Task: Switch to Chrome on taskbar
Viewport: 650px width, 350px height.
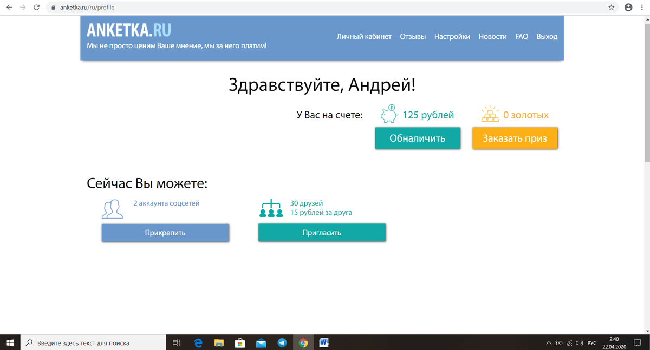Action: pos(303,342)
